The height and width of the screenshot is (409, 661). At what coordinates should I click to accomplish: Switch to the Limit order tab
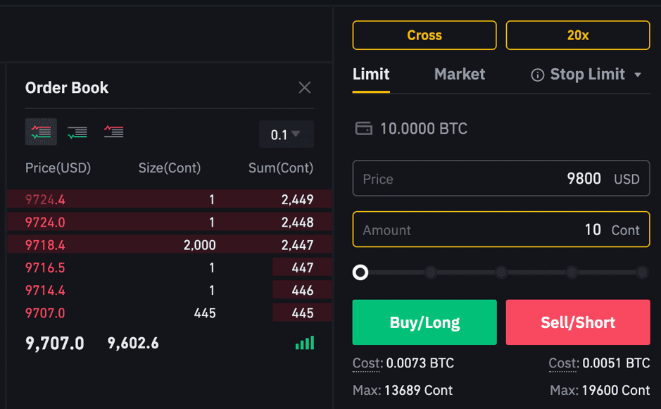point(371,74)
